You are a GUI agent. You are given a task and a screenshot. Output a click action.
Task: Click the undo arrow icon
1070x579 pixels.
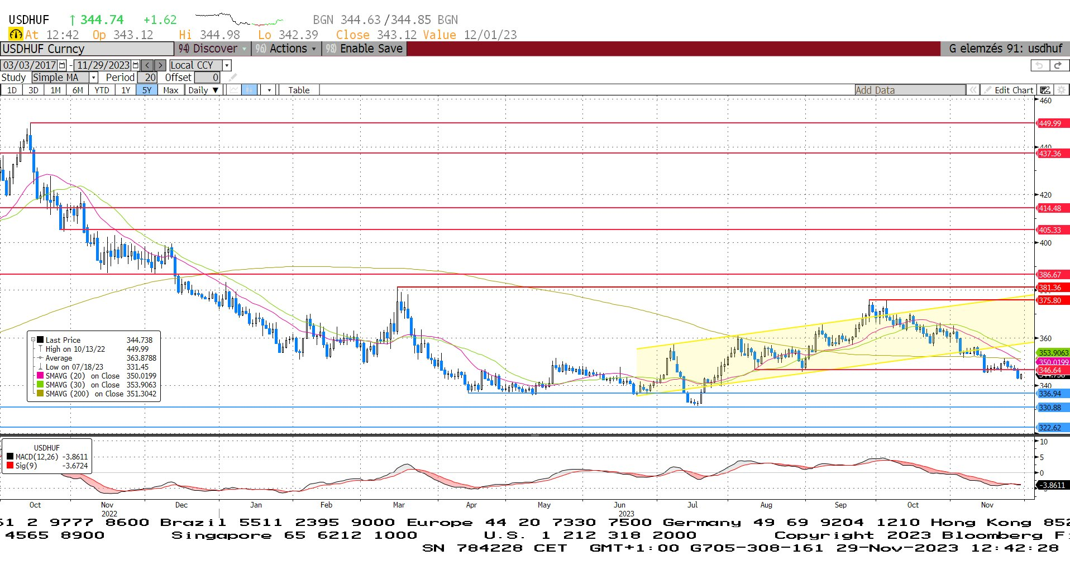(x=1039, y=65)
